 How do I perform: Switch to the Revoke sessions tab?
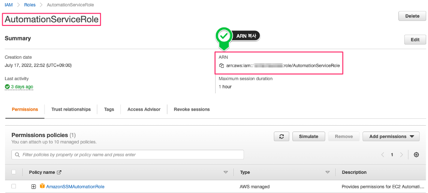[191, 109]
